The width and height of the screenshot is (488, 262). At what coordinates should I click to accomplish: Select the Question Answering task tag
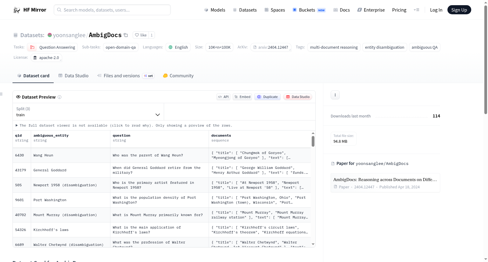tap(52, 47)
